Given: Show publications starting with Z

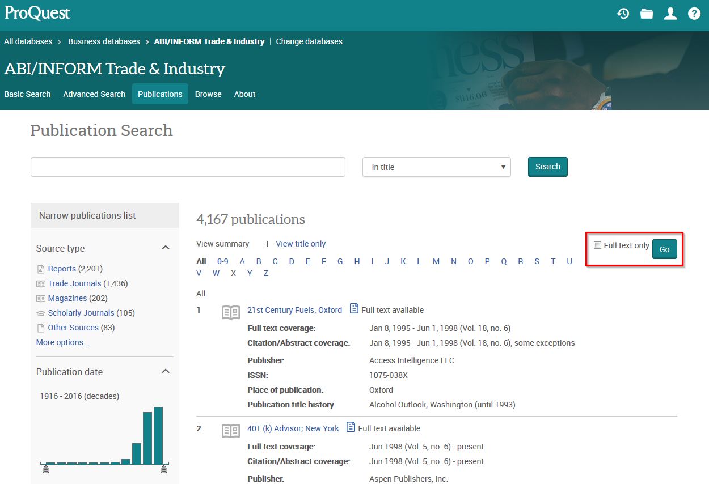Looking at the screenshot, I should tap(266, 273).
